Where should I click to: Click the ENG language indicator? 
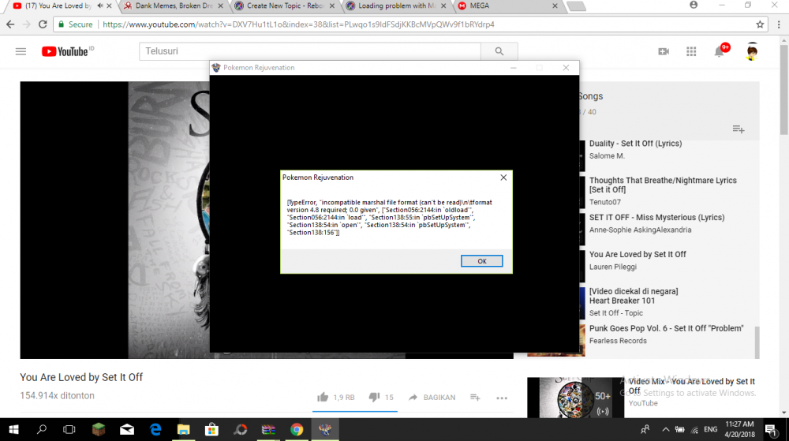coord(711,429)
